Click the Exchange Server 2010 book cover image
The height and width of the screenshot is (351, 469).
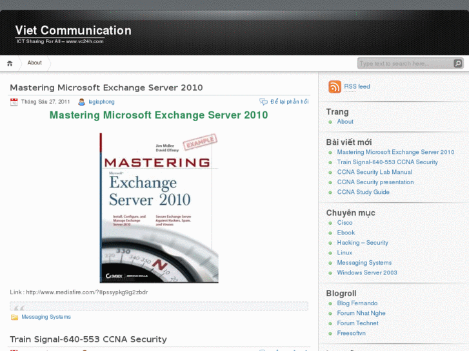pos(159,208)
